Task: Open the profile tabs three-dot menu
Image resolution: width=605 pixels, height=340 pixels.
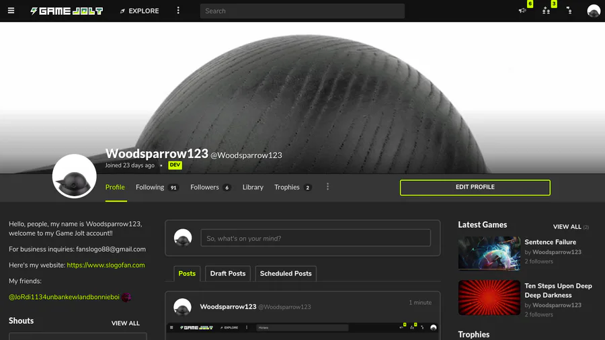Action: tap(327, 187)
